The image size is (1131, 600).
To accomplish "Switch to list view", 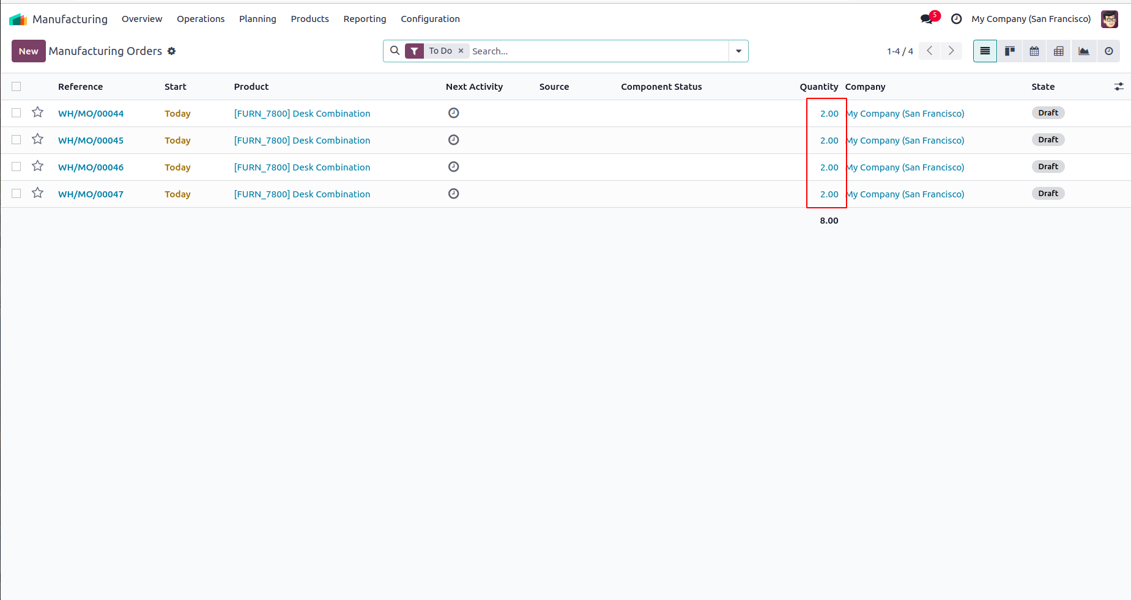I will pyautogui.click(x=985, y=51).
